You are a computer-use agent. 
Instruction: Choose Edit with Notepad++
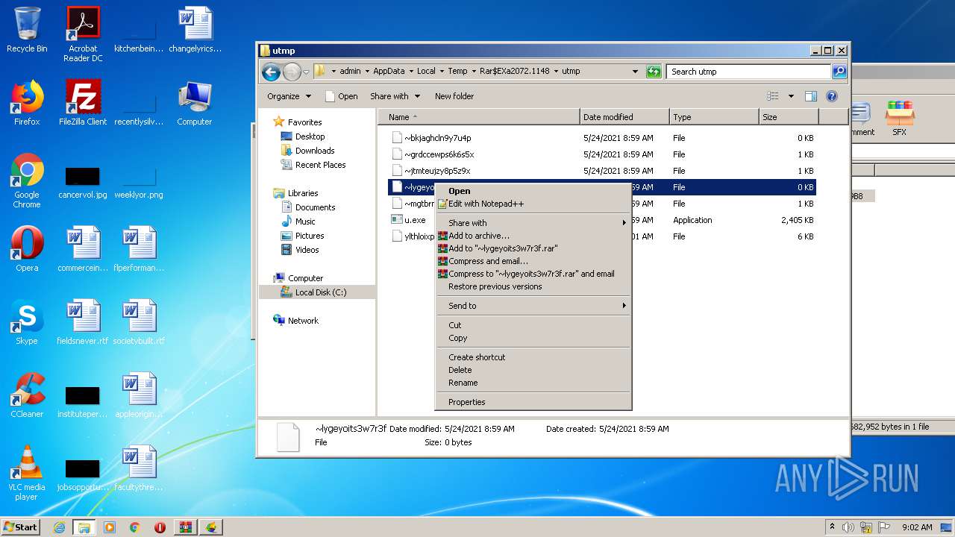coord(533,204)
